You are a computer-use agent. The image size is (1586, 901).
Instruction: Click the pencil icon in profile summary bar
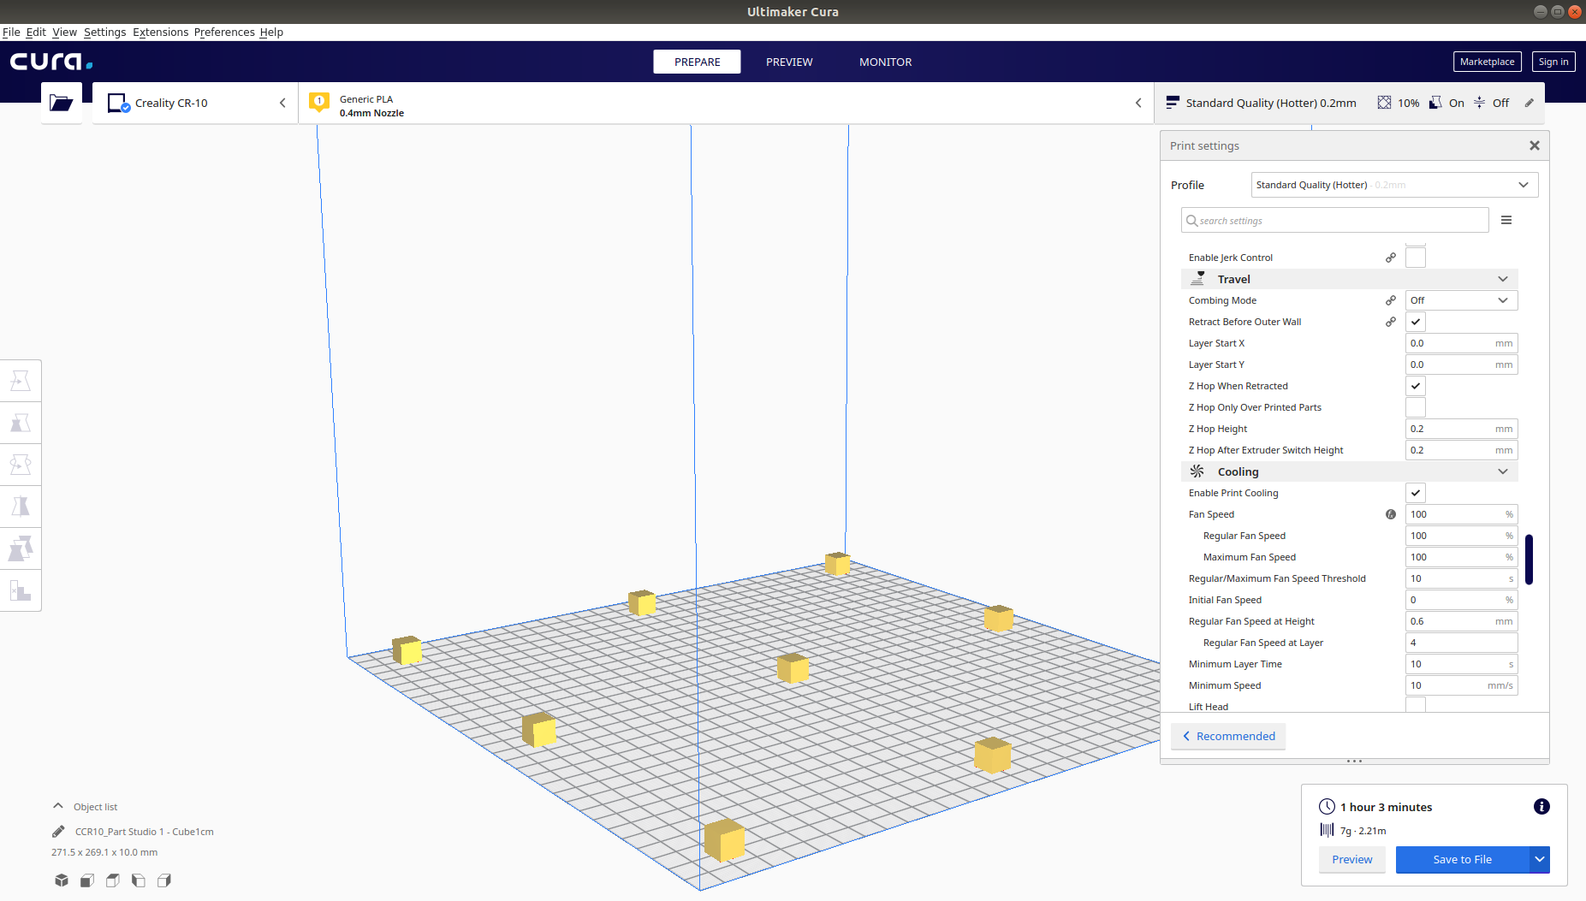coord(1530,103)
